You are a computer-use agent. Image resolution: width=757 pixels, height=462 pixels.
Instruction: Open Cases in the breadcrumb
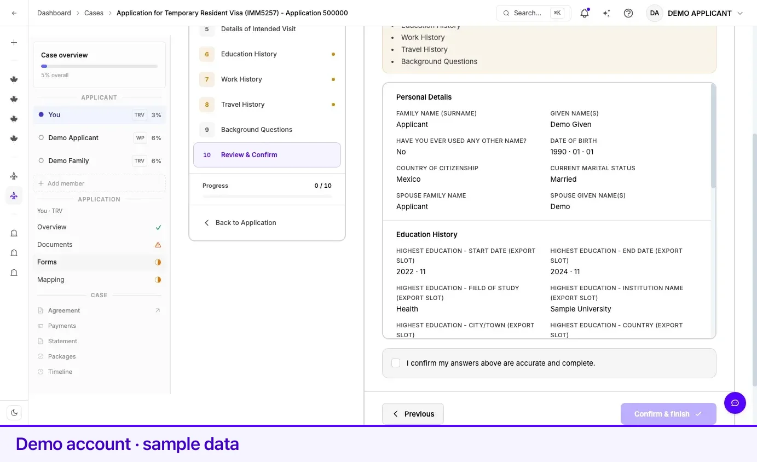coord(94,13)
